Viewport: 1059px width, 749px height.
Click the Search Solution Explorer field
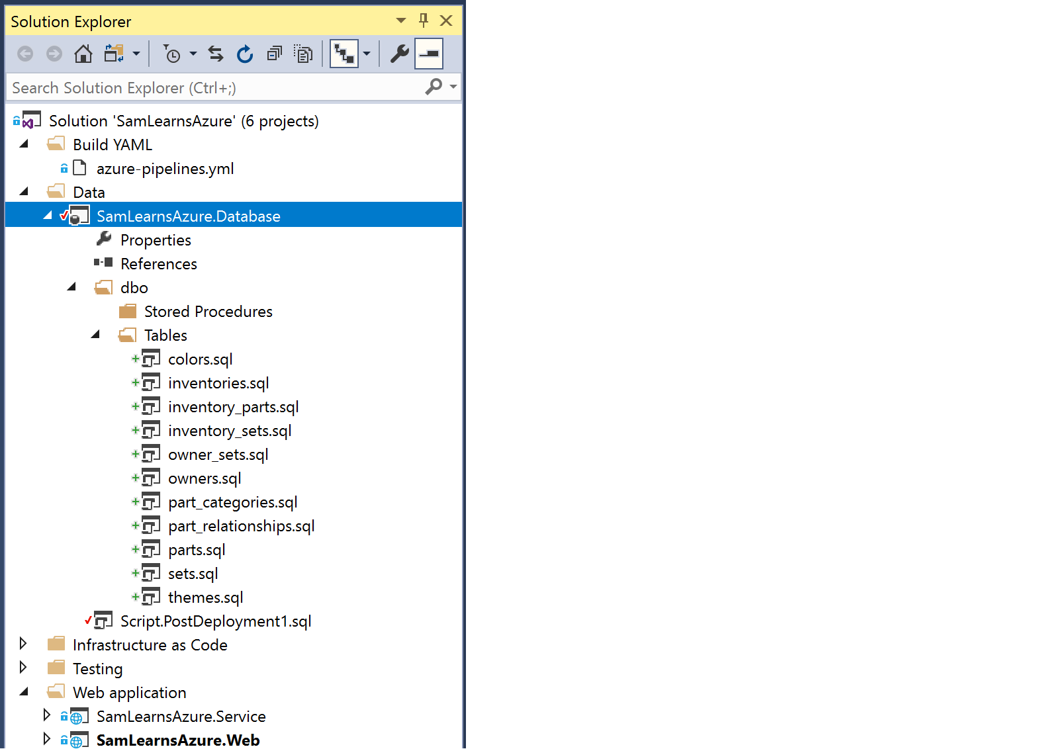pos(212,87)
